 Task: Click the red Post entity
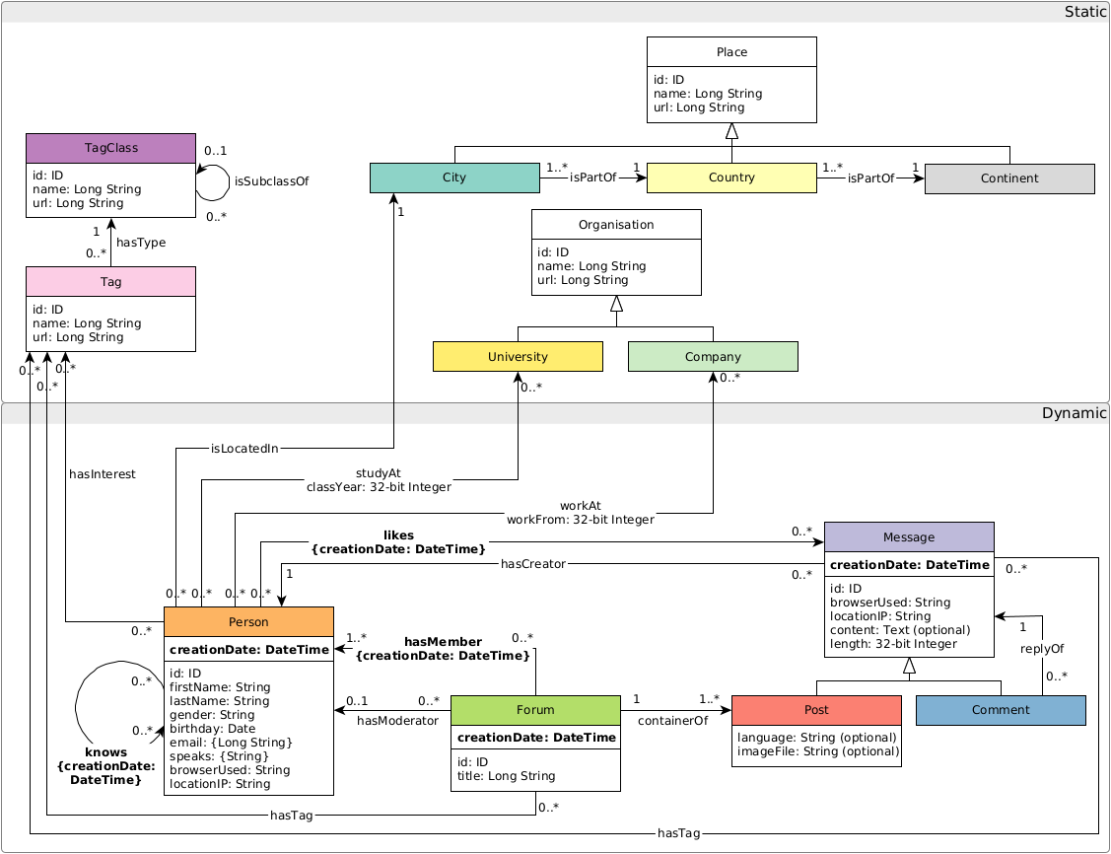point(816,709)
